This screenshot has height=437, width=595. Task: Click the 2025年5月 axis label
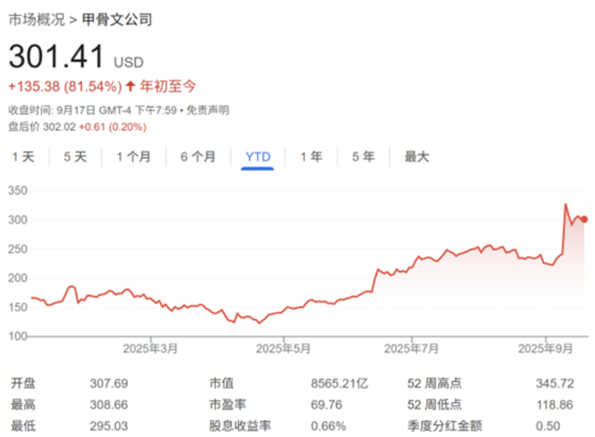click(x=283, y=348)
